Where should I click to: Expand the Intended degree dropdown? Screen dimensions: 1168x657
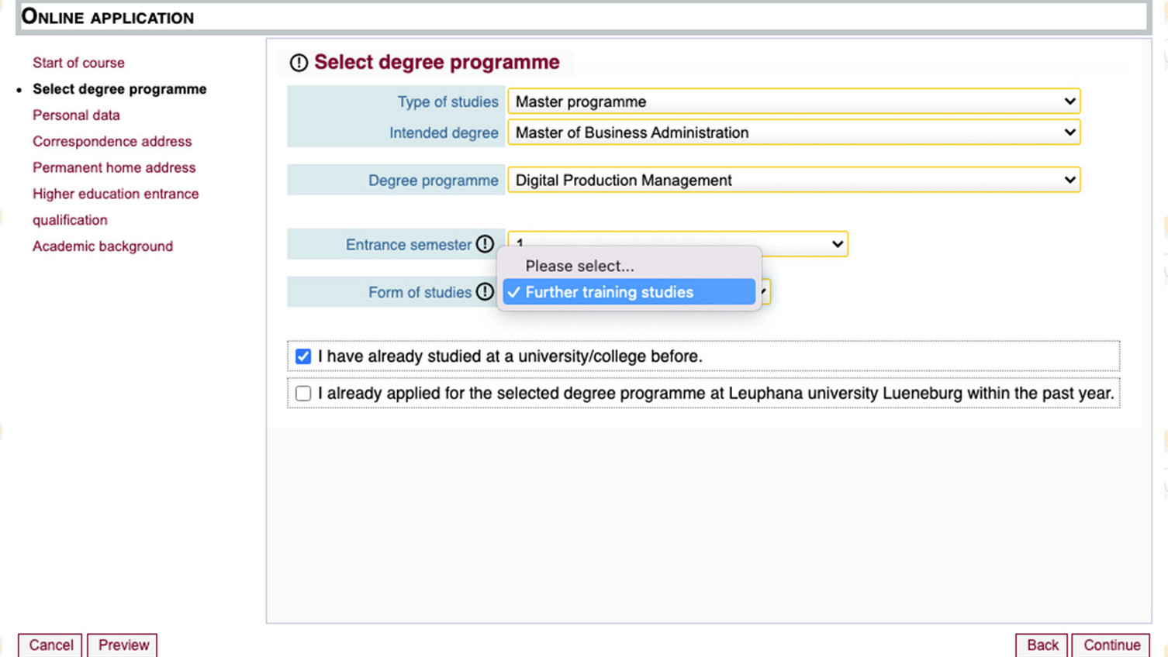pyautogui.click(x=793, y=132)
